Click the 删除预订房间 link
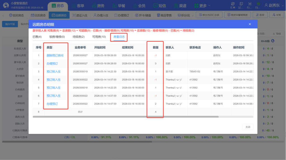 [56, 55]
